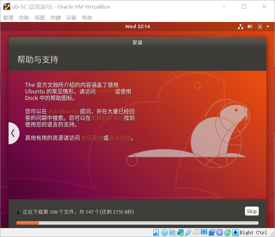
Task: Click the Right Ctrl host key indicator
Action: [254, 233]
